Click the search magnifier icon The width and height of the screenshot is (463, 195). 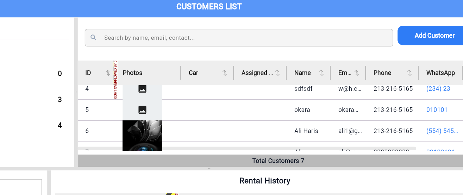(93, 38)
